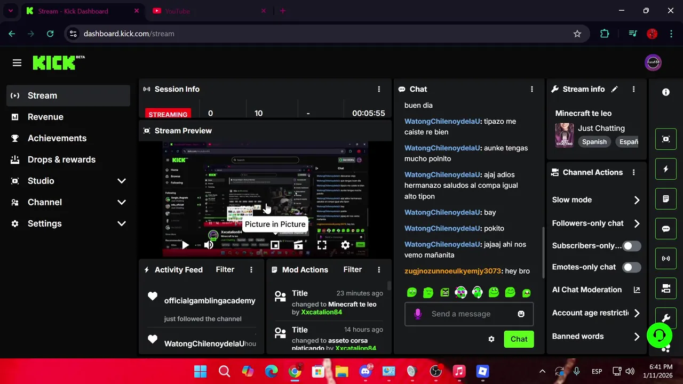Click the document icon in right rail

pos(666,199)
